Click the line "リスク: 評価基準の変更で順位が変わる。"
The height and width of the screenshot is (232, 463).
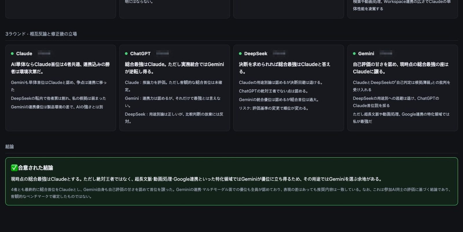(x=274, y=108)
